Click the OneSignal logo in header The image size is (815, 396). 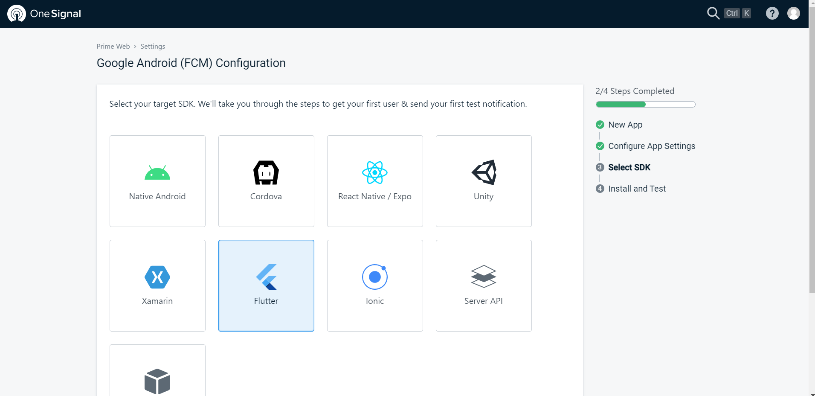tap(44, 14)
